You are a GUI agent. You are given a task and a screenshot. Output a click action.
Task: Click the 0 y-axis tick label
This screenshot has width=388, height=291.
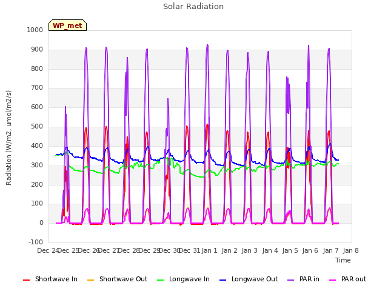click(x=41, y=222)
